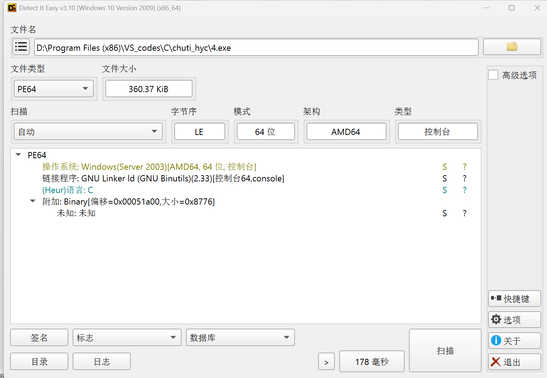Enable the 高级选项 checkbox
Viewport: 547px width, 378px height.
click(x=493, y=74)
